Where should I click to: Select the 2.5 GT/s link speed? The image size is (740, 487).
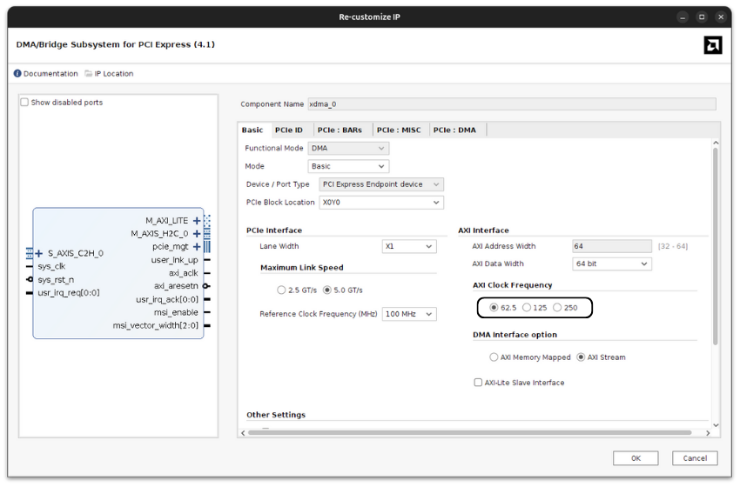pos(281,290)
